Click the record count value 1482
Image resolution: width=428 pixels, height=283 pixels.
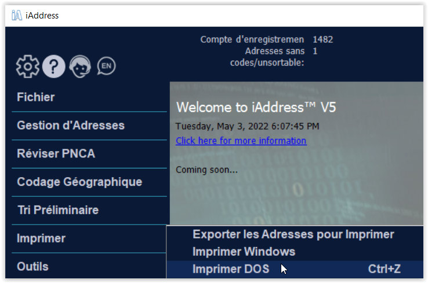[x=322, y=40]
